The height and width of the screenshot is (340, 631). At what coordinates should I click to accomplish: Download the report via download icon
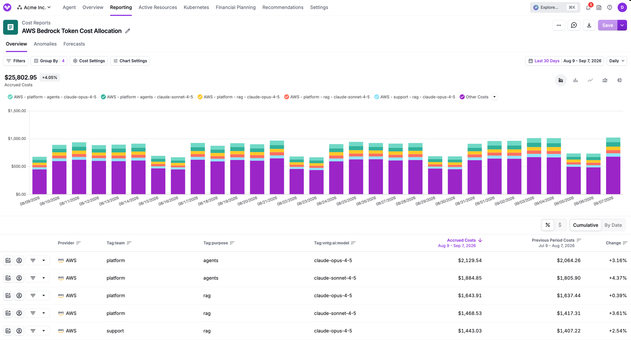pyautogui.click(x=589, y=25)
